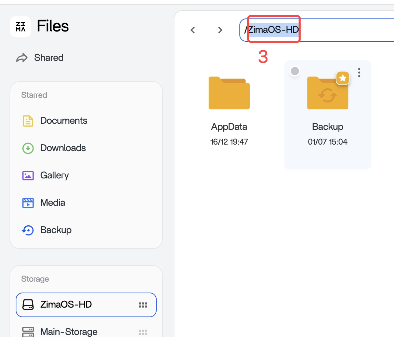Click grid dots icon beside Main-Storage

coord(143,332)
